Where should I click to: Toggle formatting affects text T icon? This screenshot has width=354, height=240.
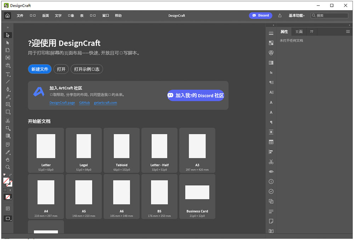point(10,190)
